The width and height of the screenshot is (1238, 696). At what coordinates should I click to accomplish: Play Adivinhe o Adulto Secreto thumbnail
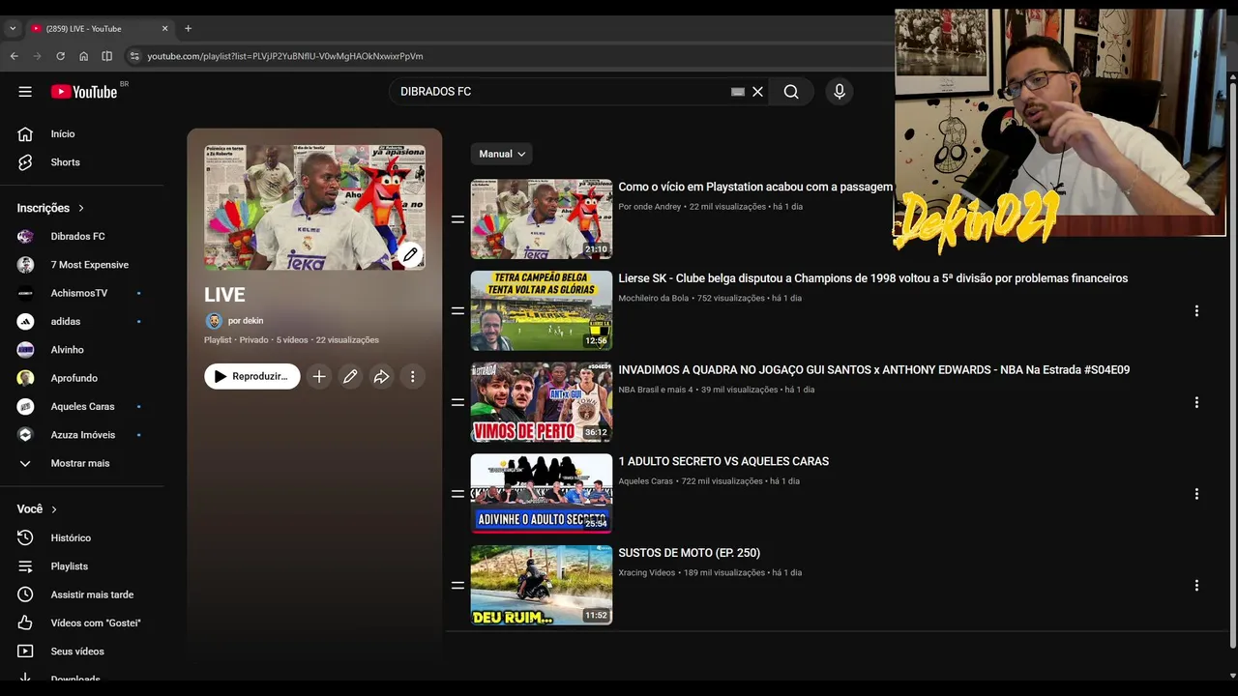(542, 494)
